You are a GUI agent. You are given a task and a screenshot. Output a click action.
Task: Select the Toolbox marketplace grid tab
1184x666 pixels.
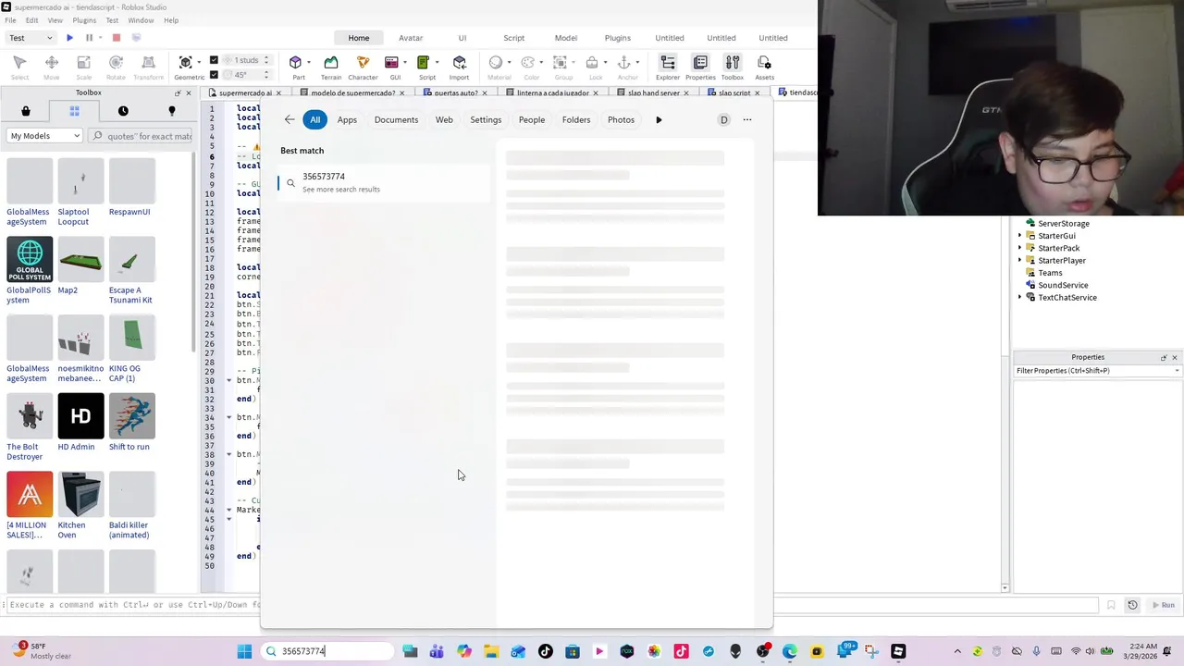click(x=74, y=111)
